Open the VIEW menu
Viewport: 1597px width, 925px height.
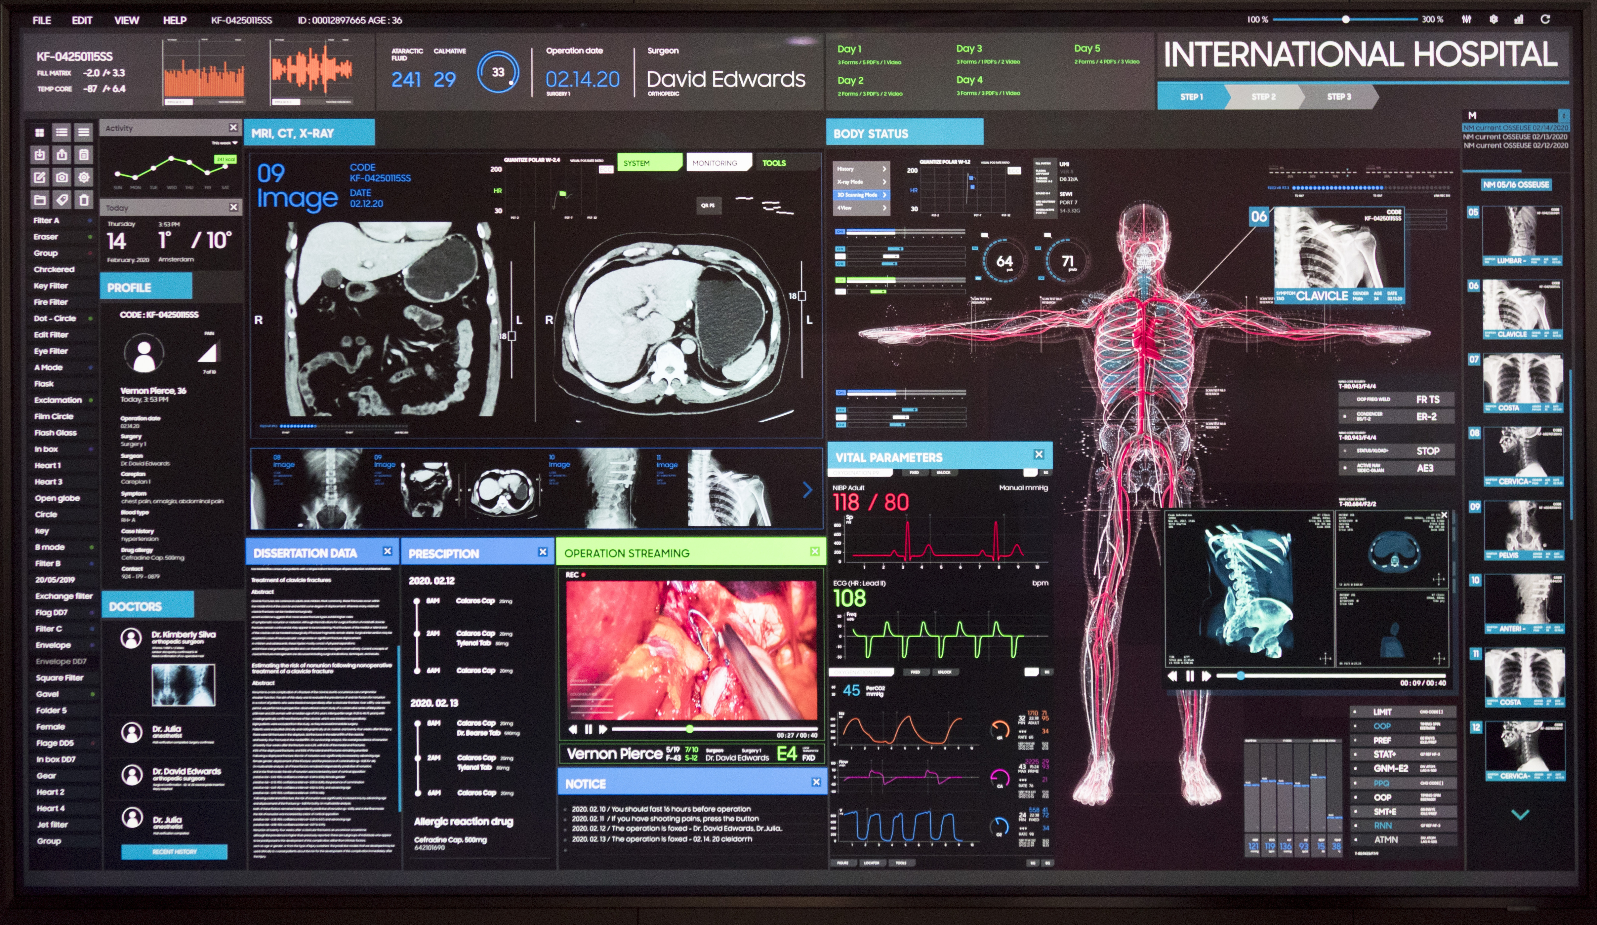pyautogui.click(x=126, y=20)
